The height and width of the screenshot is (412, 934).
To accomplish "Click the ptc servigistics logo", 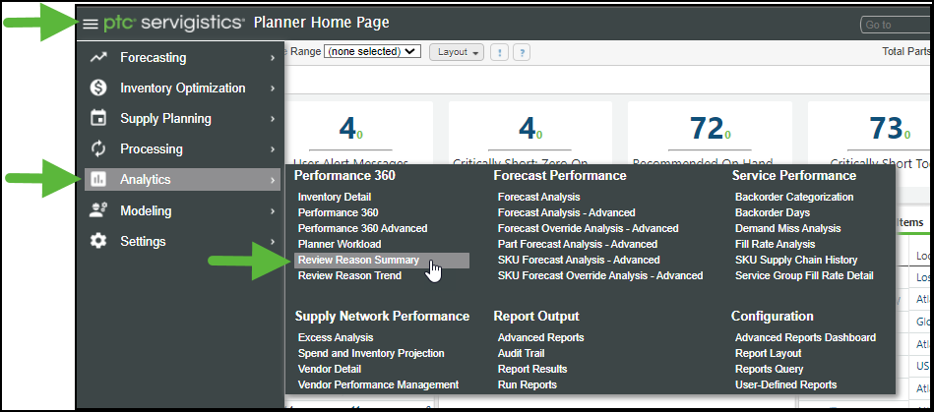I will [174, 24].
